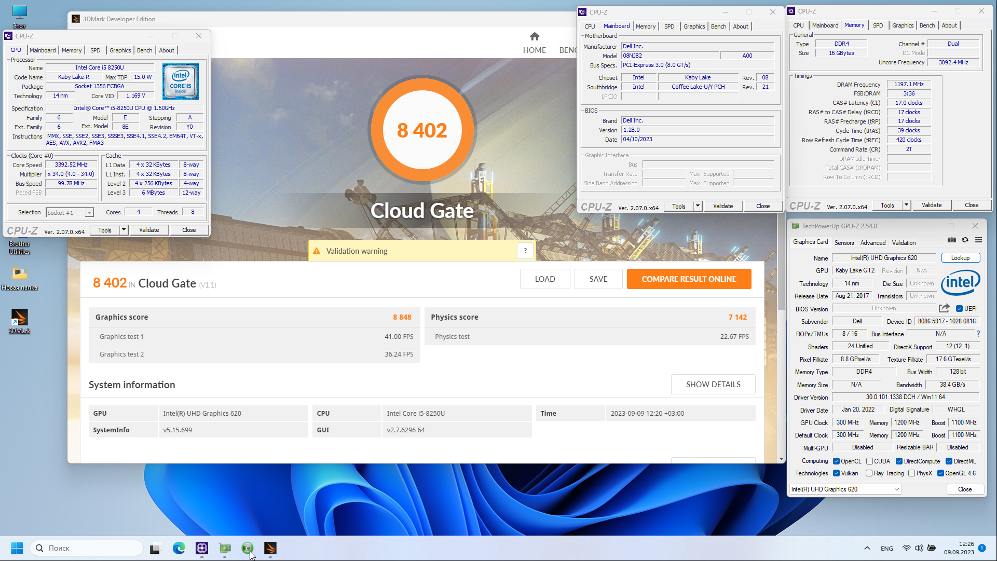Click the Windows Start button
The width and height of the screenshot is (997, 561).
pos(17,548)
